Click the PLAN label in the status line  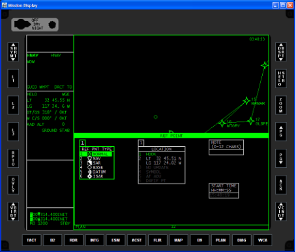[80, 227]
